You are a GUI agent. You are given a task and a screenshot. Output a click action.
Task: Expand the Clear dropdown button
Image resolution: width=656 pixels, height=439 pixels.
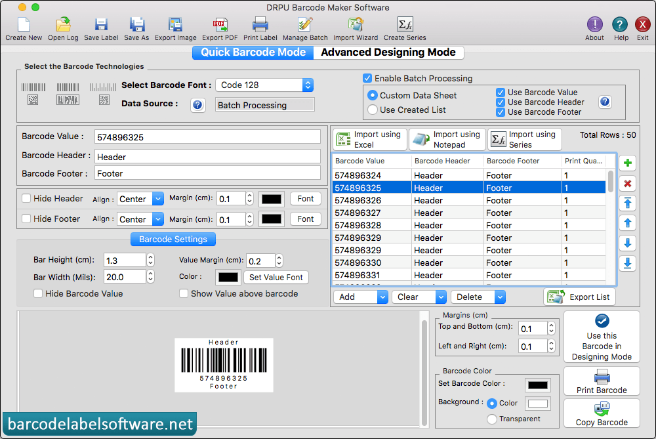pyautogui.click(x=441, y=297)
